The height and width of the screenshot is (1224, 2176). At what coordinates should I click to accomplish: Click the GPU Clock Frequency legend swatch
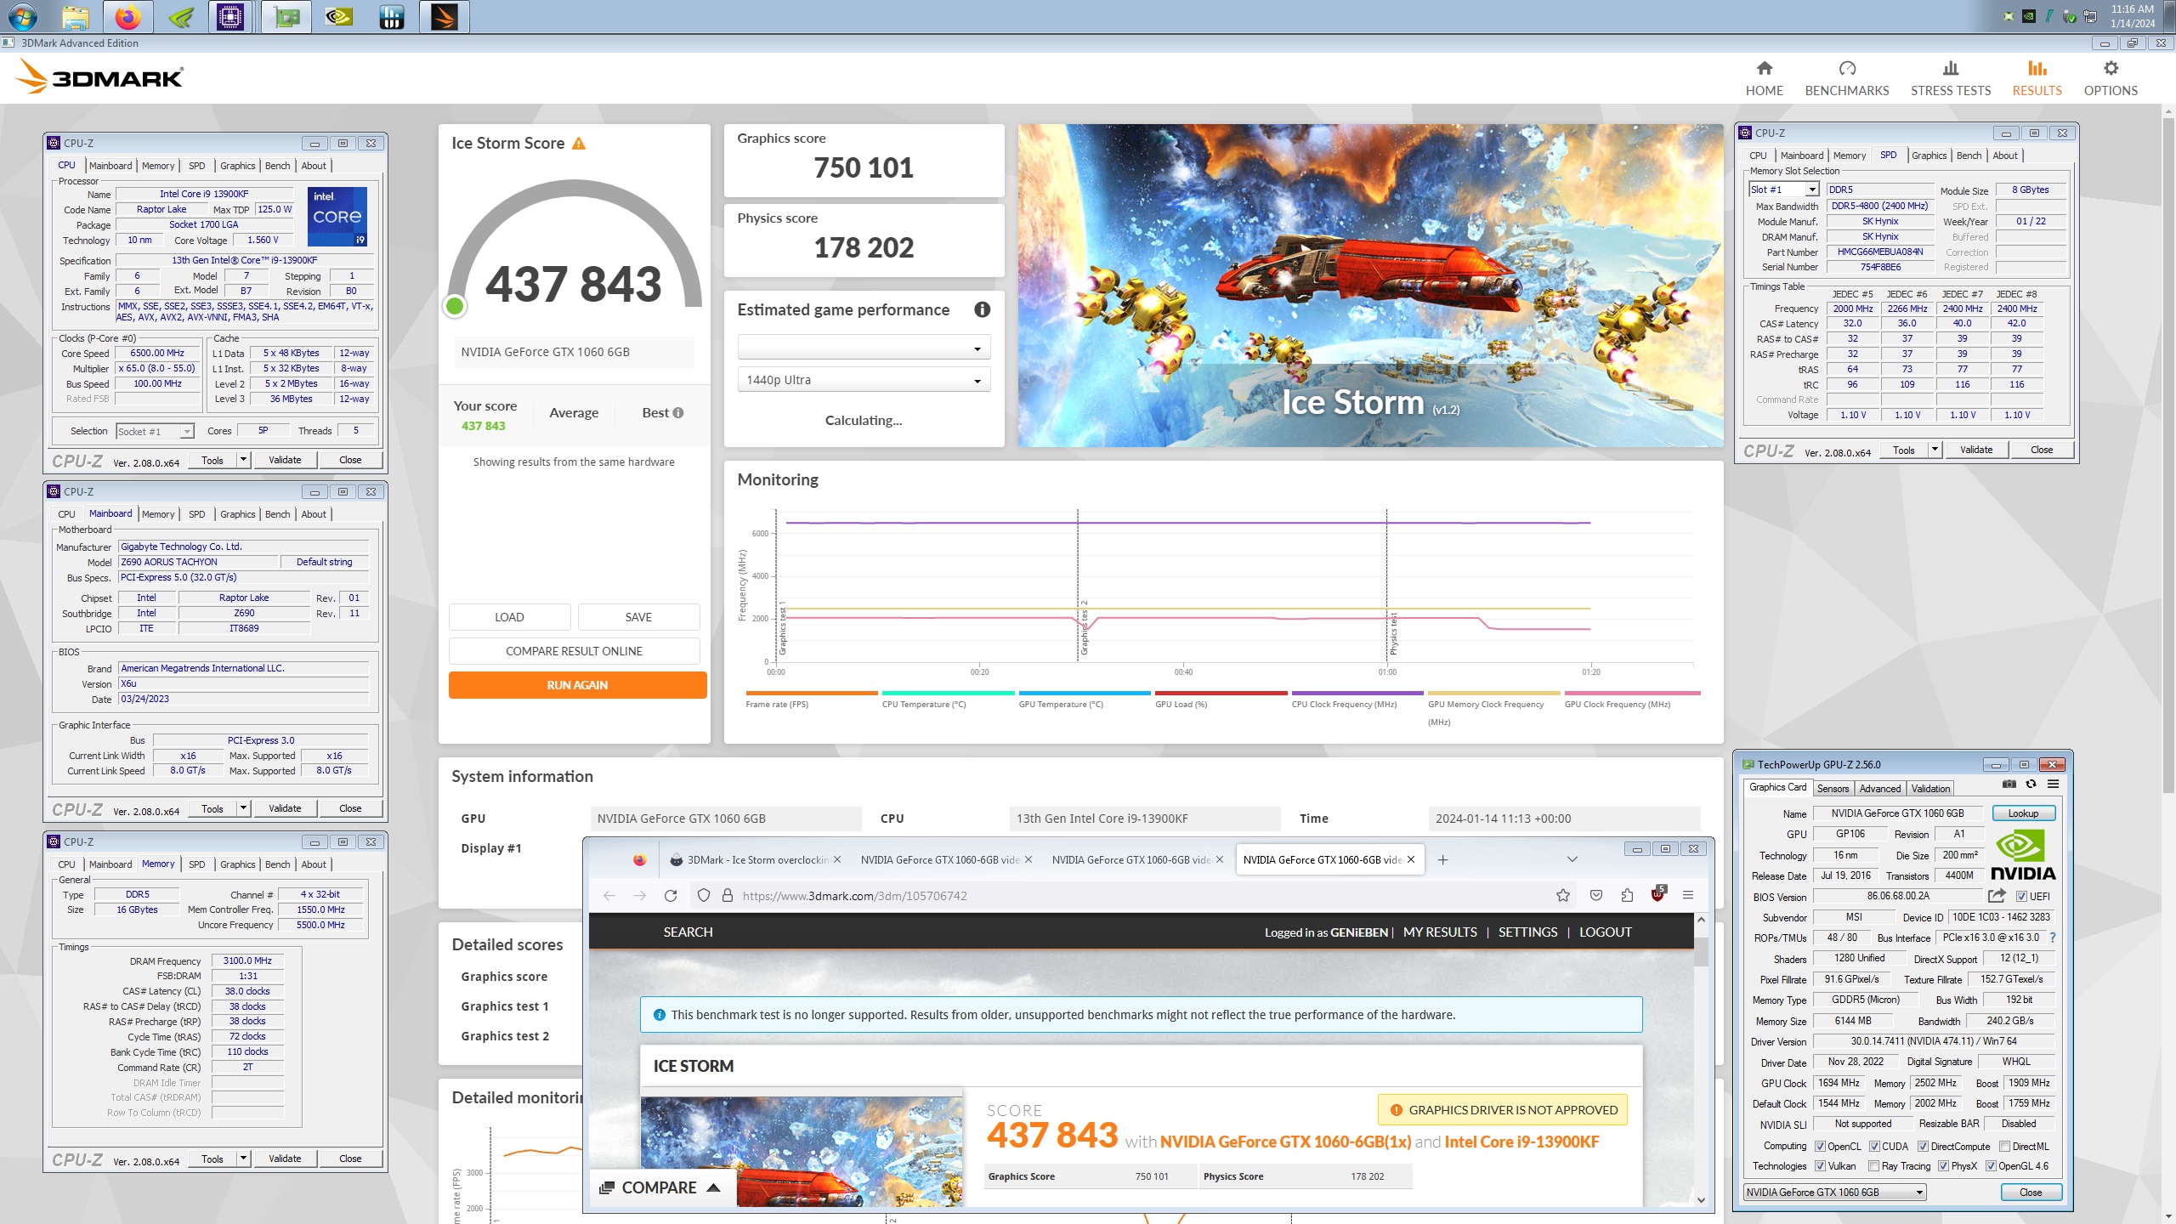coord(1632,694)
